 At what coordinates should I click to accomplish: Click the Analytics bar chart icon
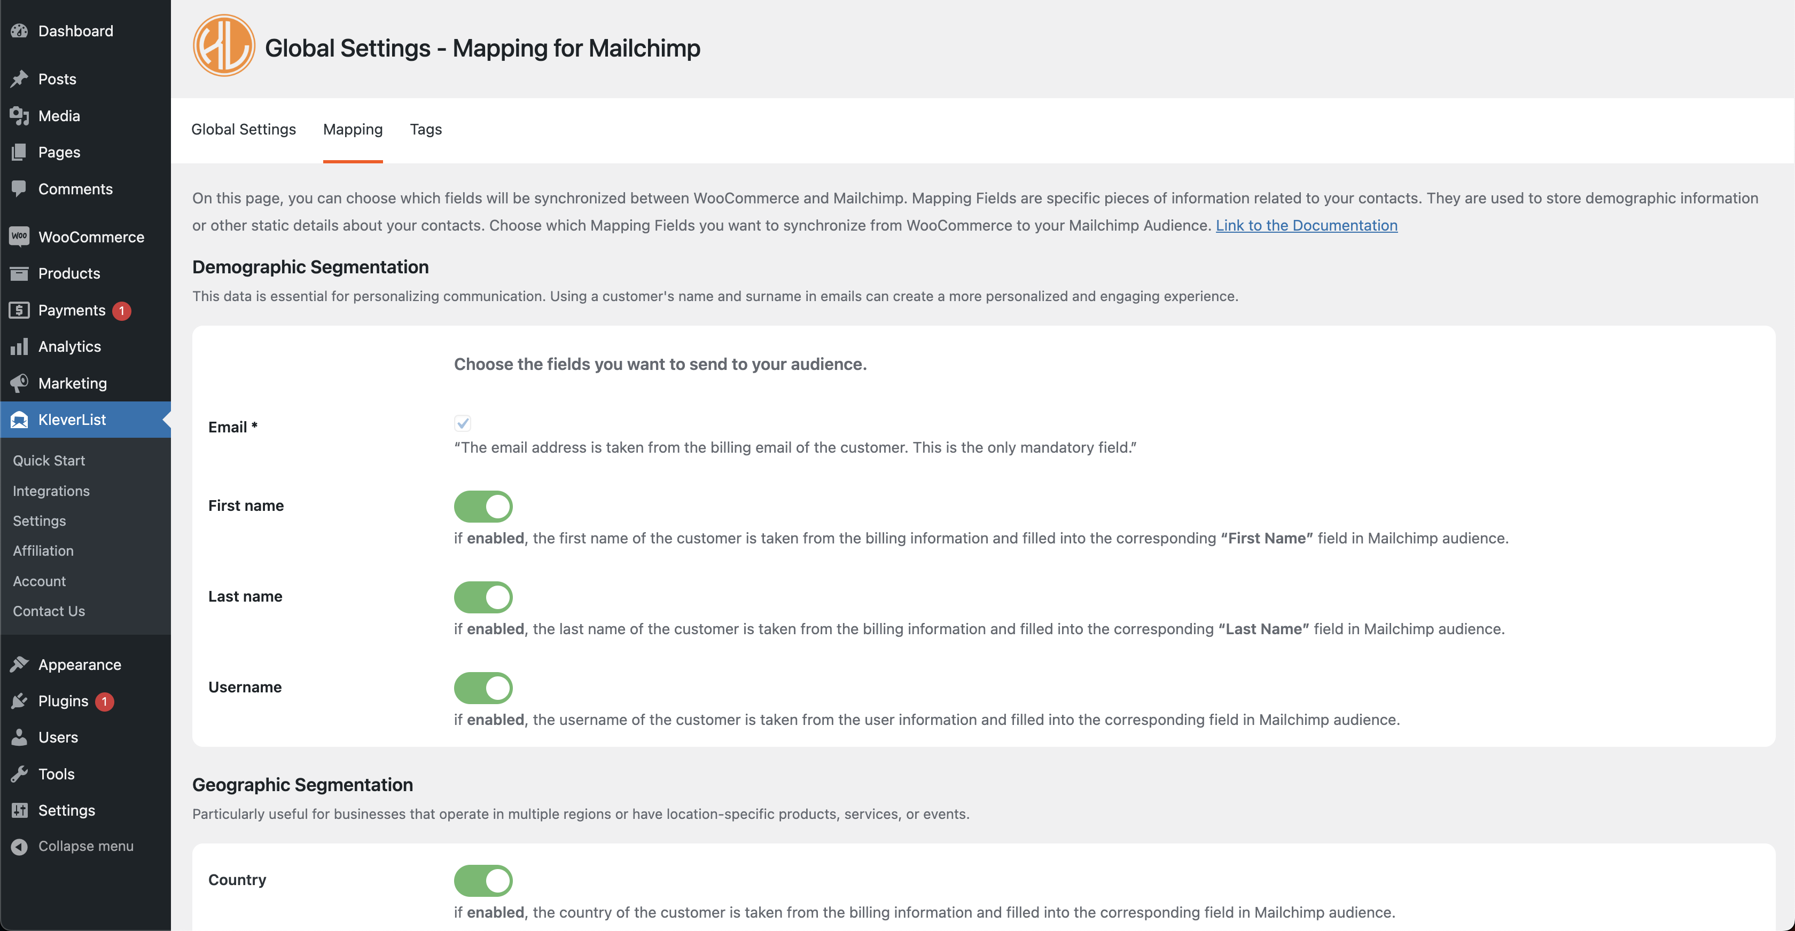pyautogui.click(x=20, y=346)
